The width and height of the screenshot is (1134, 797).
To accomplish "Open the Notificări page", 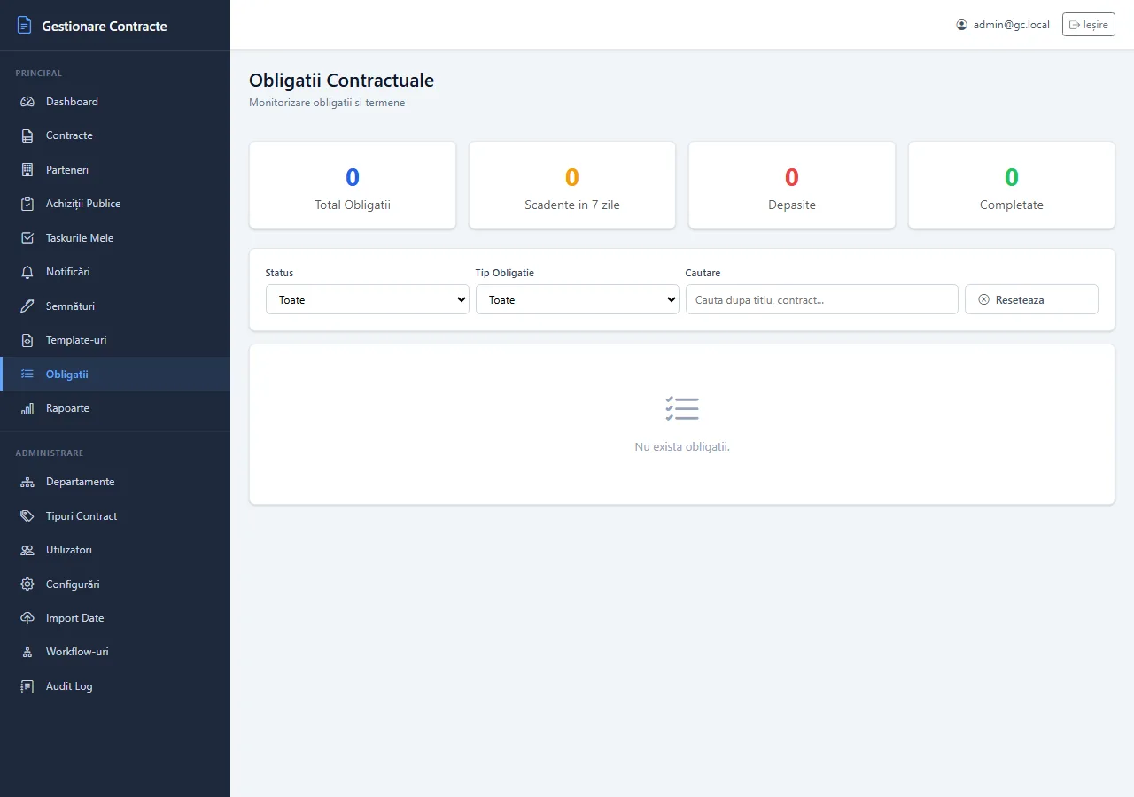I will [x=115, y=272].
